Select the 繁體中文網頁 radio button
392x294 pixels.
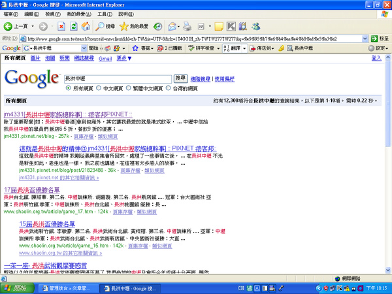128,88
